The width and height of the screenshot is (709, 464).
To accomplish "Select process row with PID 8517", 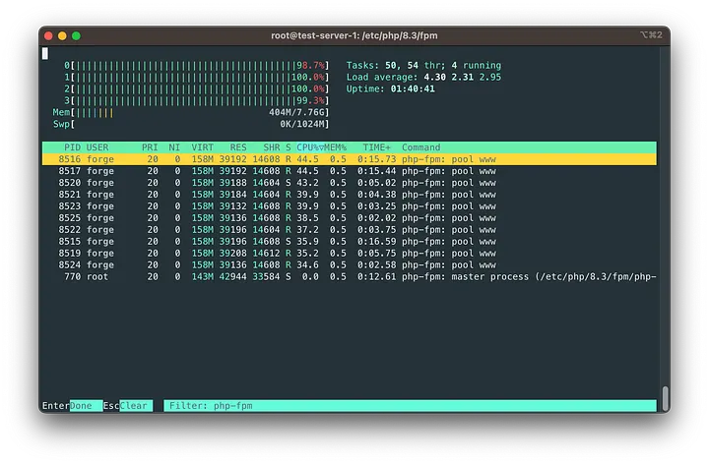I will pyautogui.click(x=349, y=171).
